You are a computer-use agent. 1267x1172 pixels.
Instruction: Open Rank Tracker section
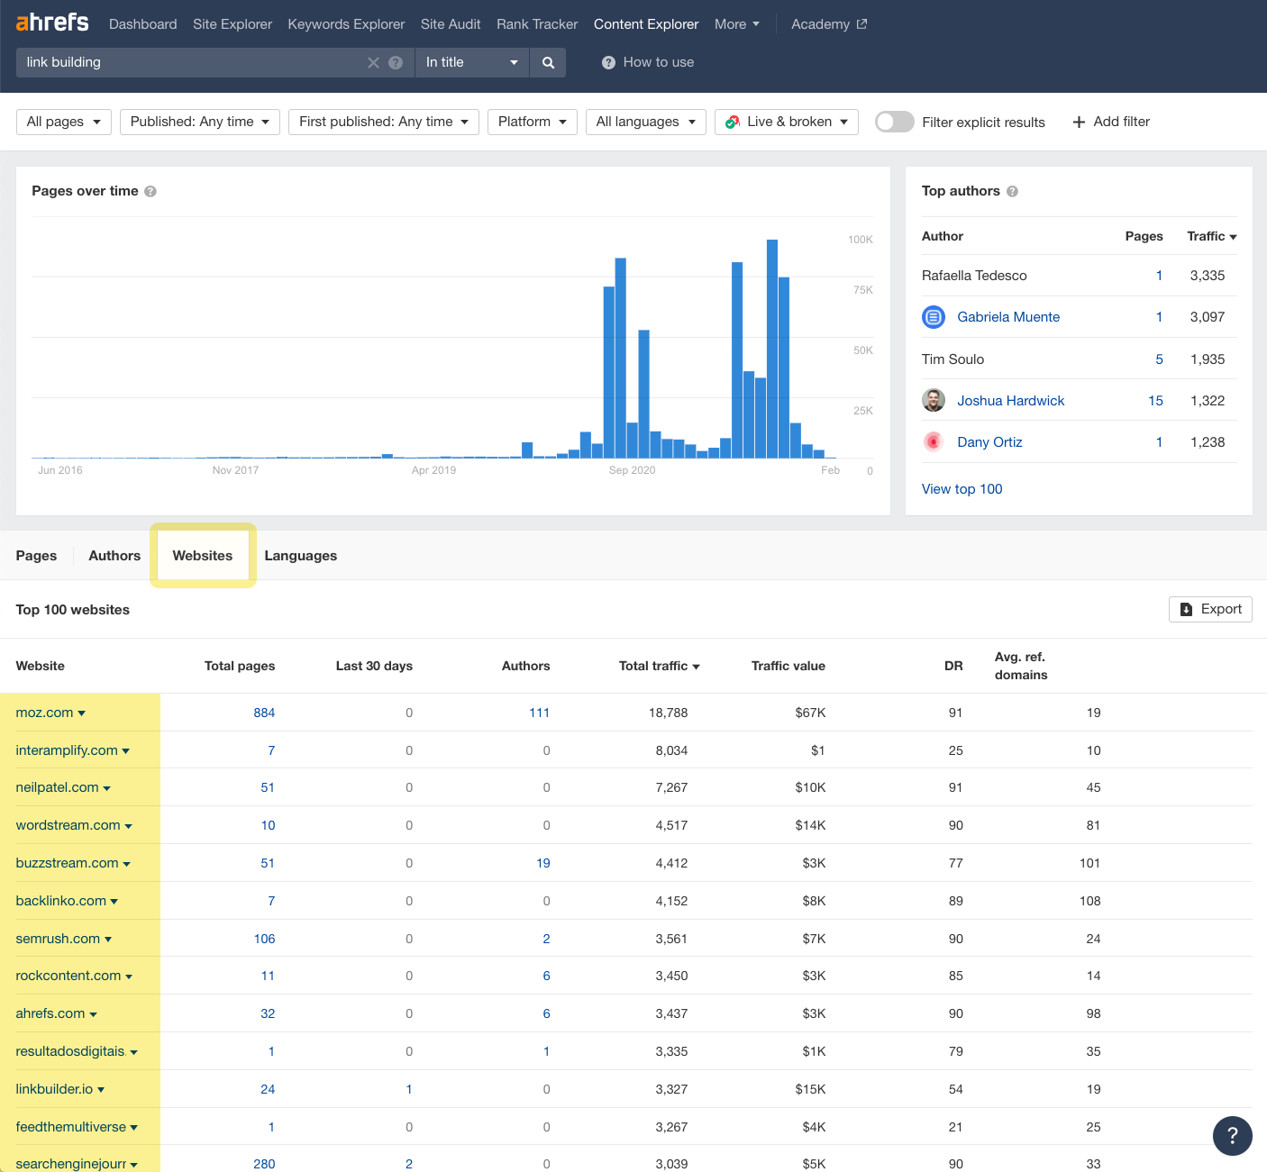(x=537, y=24)
